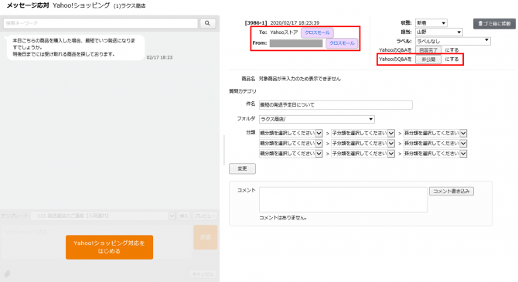Click the 回答完了 button for Yahoo Q&A

428,50
